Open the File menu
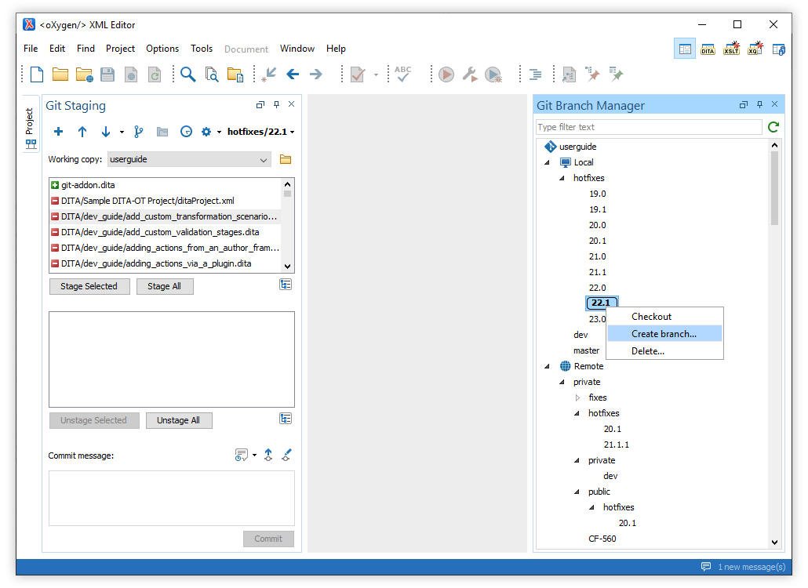The width and height of the screenshot is (808, 588). [x=31, y=49]
